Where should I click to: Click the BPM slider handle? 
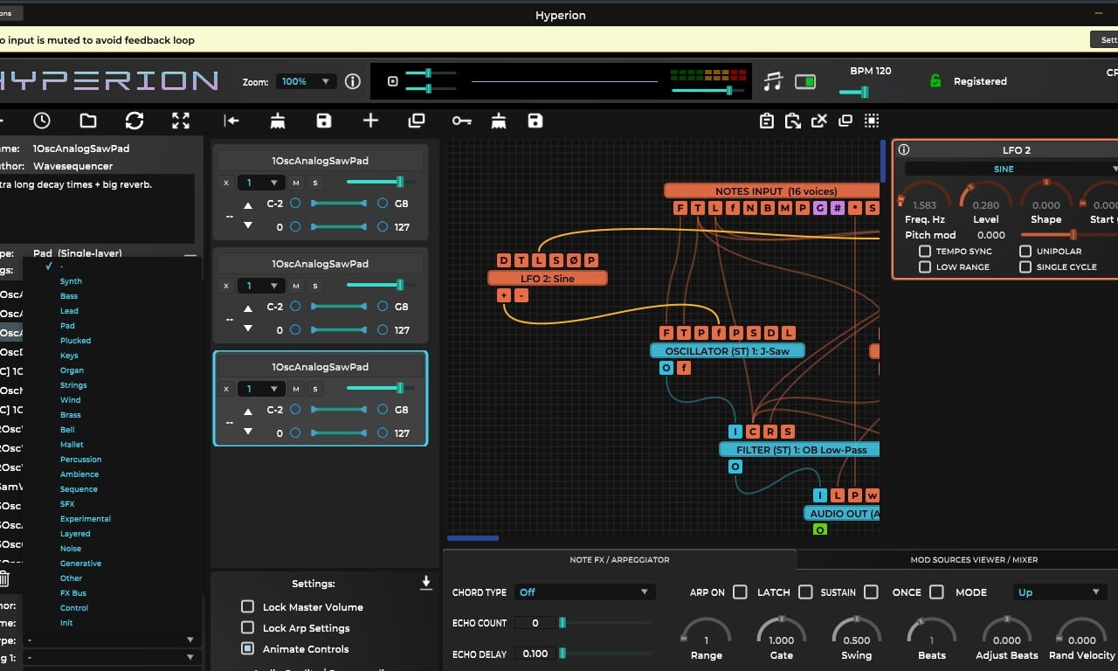[x=864, y=92]
